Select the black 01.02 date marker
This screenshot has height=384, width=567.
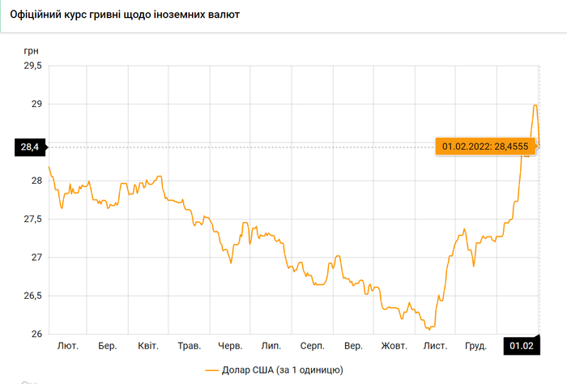point(521,346)
